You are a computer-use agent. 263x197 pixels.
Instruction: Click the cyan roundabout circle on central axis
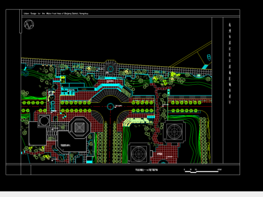pyautogui.click(x=110, y=106)
